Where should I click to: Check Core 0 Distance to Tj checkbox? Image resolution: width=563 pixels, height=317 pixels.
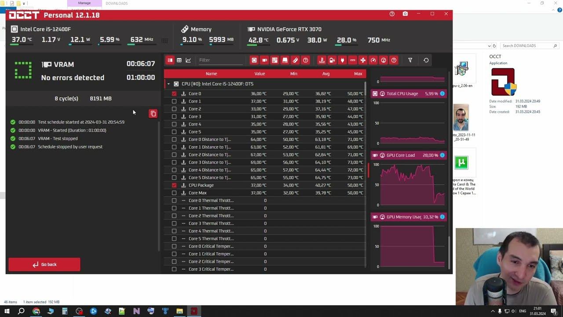point(174,140)
